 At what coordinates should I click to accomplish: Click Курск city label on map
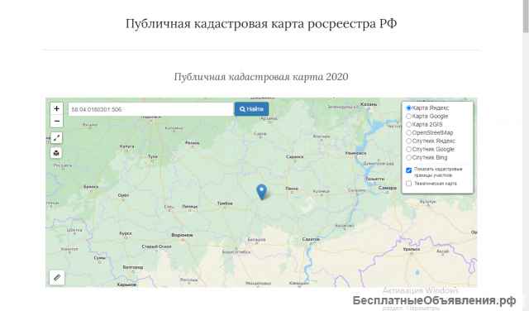click(126, 233)
